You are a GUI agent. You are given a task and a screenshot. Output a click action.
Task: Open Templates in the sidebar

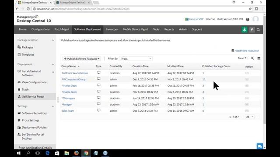point(28,55)
